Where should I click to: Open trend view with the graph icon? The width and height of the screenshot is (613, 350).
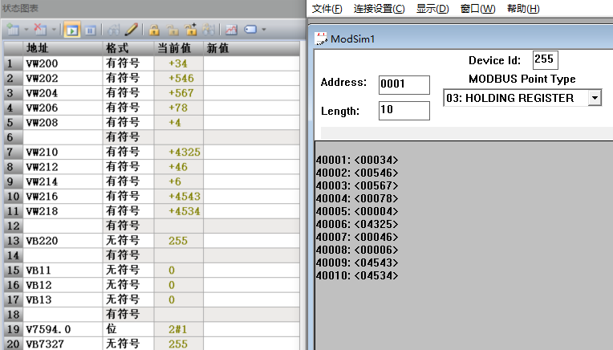(x=231, y=30)
